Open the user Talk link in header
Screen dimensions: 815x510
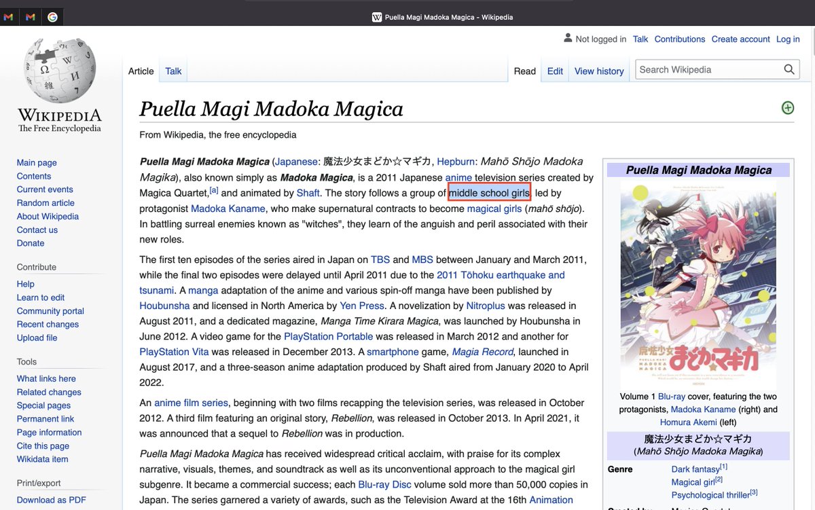[x=640, y=39]
